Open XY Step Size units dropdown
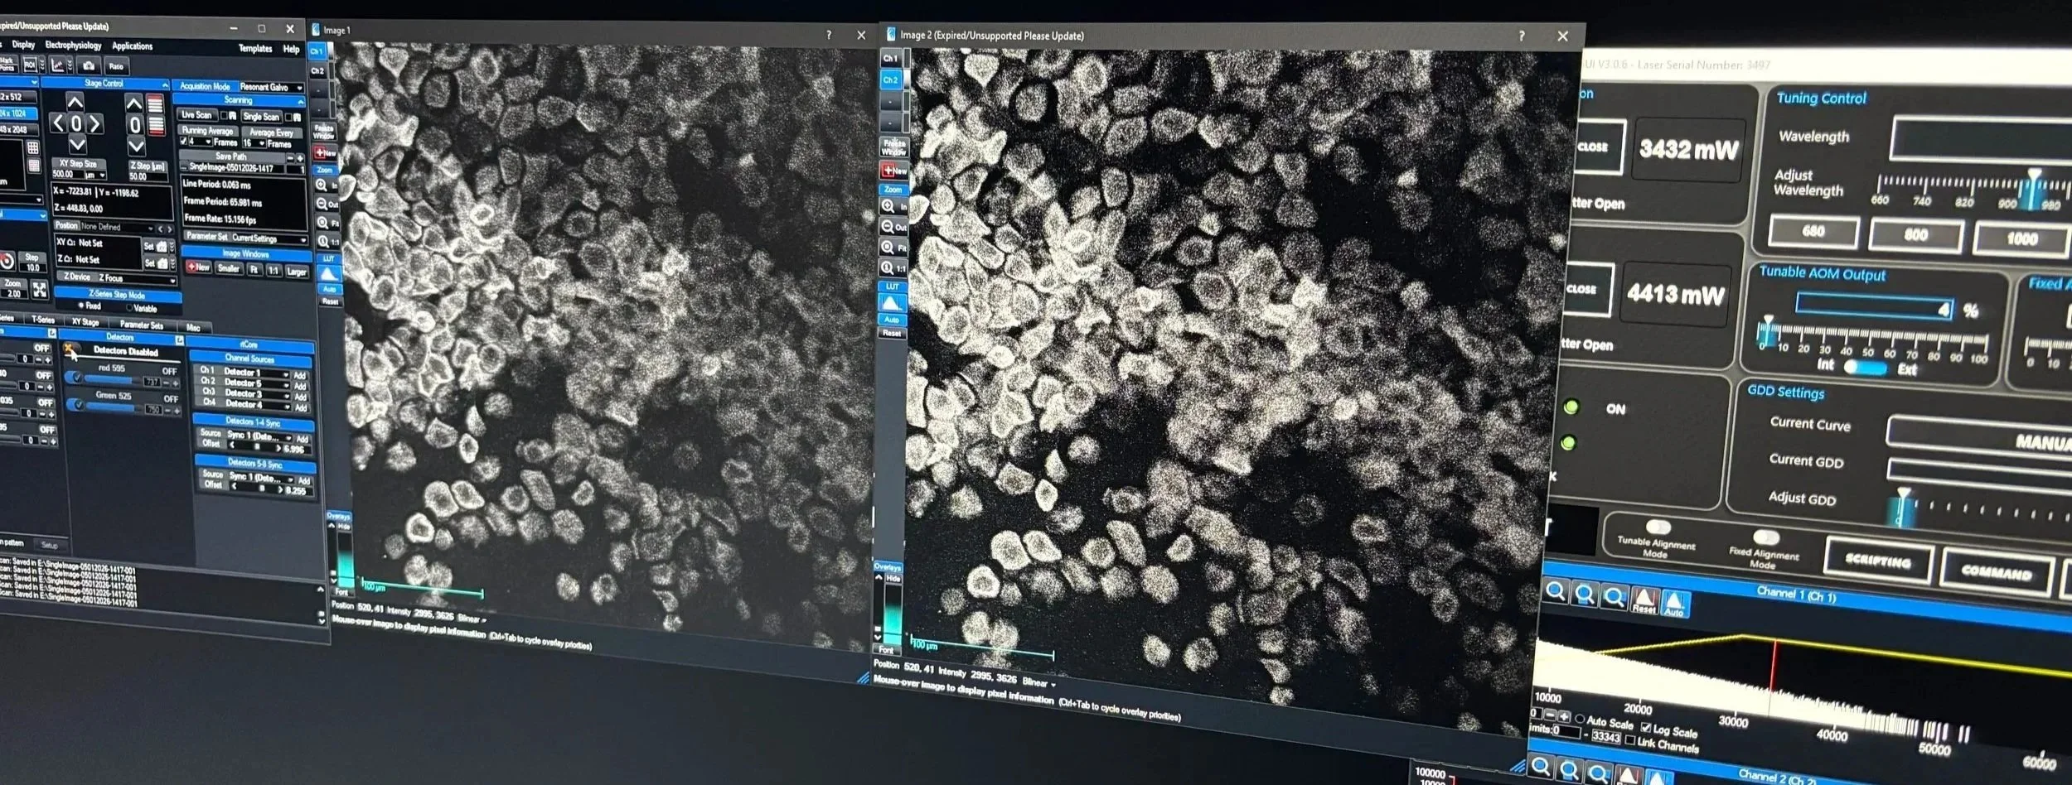This screenshot has height=785, width=2072. [95, 176]
